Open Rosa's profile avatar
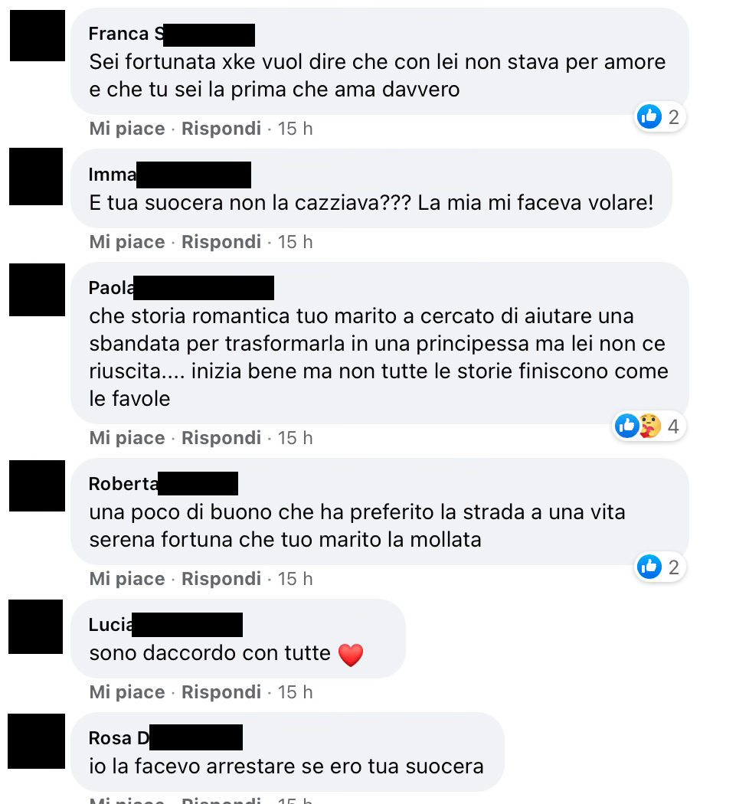This screenshot has width=749, height=804. 37,741
